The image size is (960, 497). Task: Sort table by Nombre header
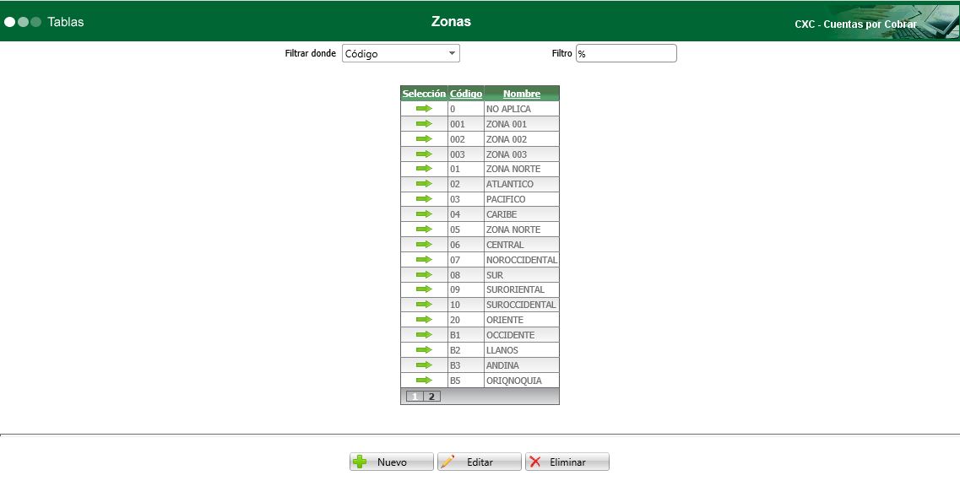pyautogui.click(x=522, y=94)
